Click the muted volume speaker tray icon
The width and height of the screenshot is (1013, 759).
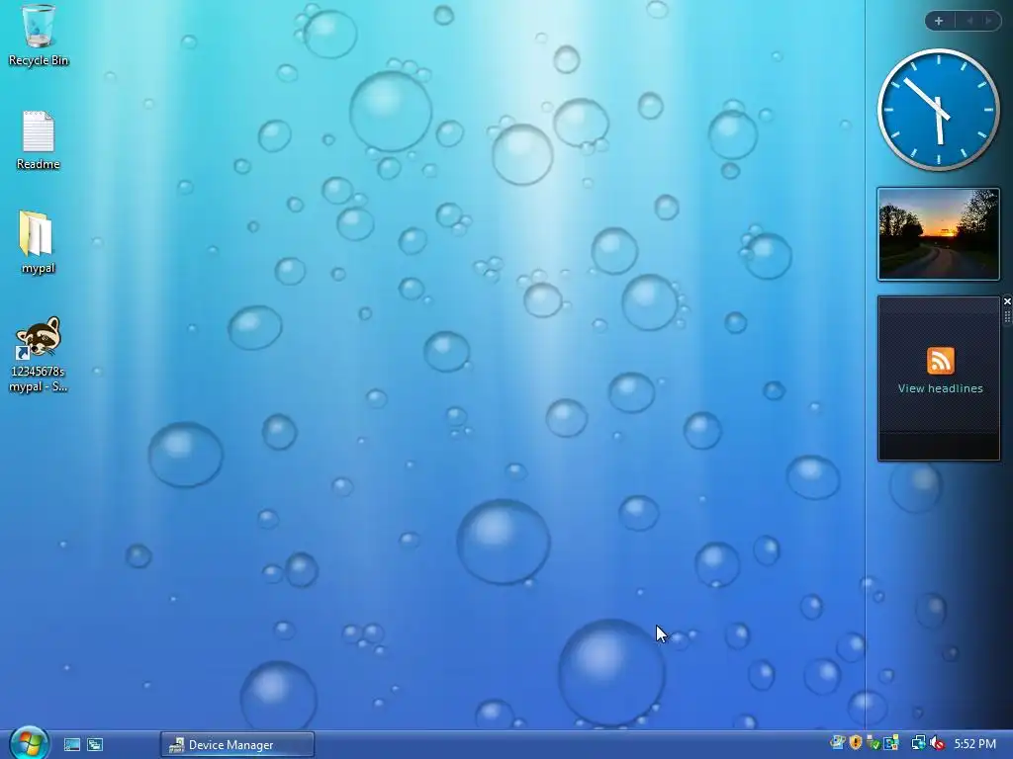[x=937, y=743]
